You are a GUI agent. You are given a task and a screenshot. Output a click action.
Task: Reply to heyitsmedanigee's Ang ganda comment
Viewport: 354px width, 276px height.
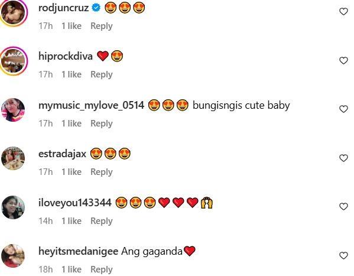(x=102, y=269)
